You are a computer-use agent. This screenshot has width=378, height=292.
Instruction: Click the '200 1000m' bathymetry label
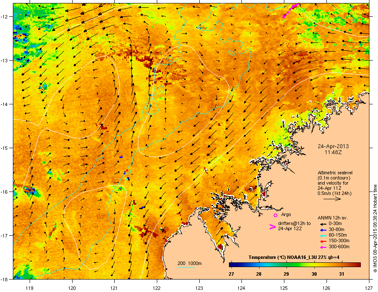(x=189, y=263)
